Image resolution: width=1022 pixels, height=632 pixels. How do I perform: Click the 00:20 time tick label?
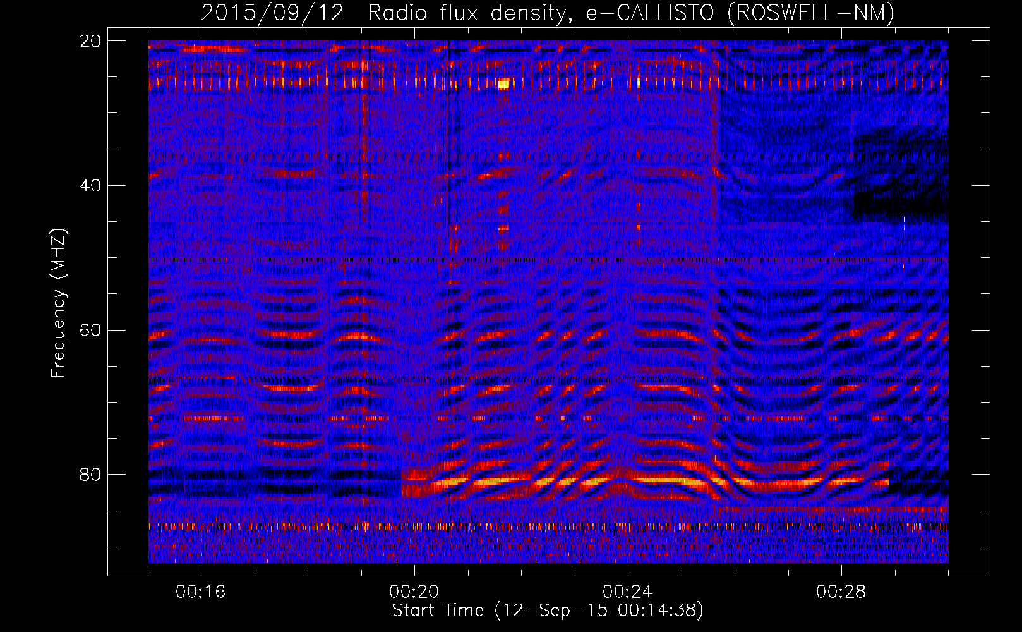click(414, 592)
